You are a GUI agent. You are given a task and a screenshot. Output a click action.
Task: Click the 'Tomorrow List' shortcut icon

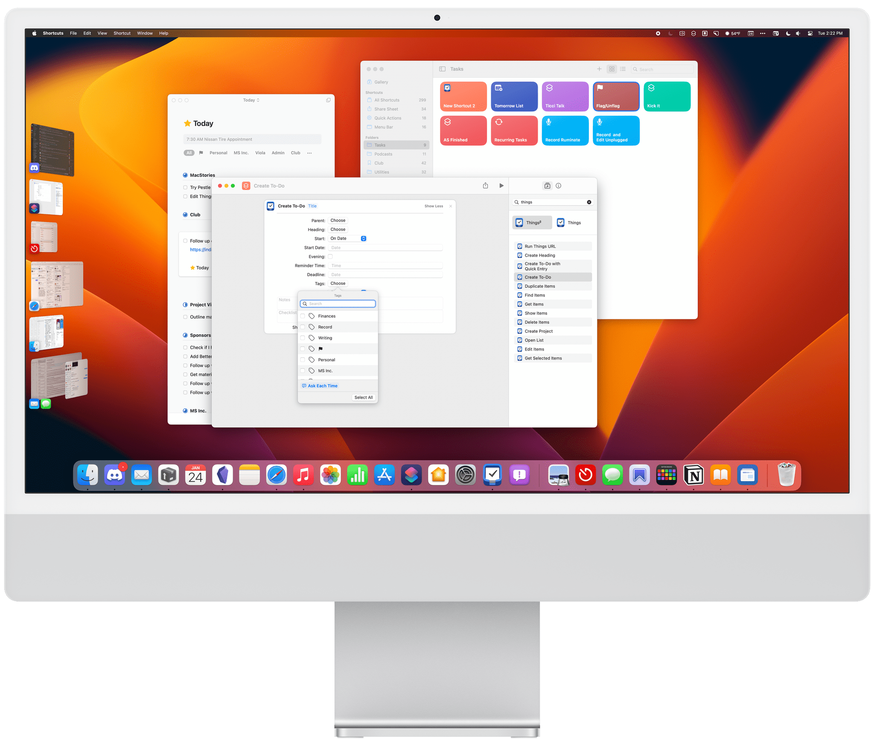click(513, 96)
